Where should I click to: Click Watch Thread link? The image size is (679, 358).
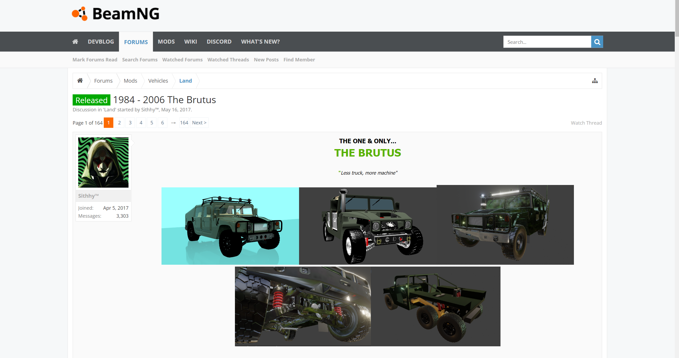click(586, 123)
